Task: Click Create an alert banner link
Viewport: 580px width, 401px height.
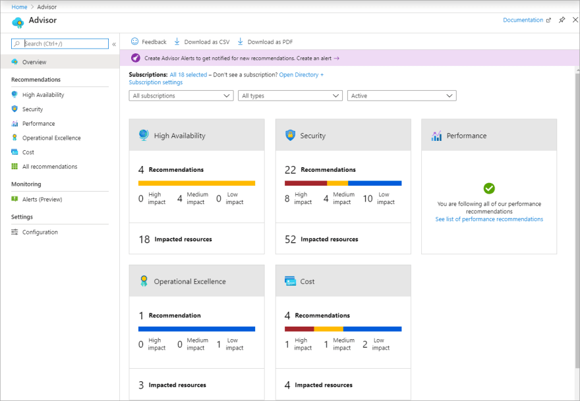Action: click(318, 58)
